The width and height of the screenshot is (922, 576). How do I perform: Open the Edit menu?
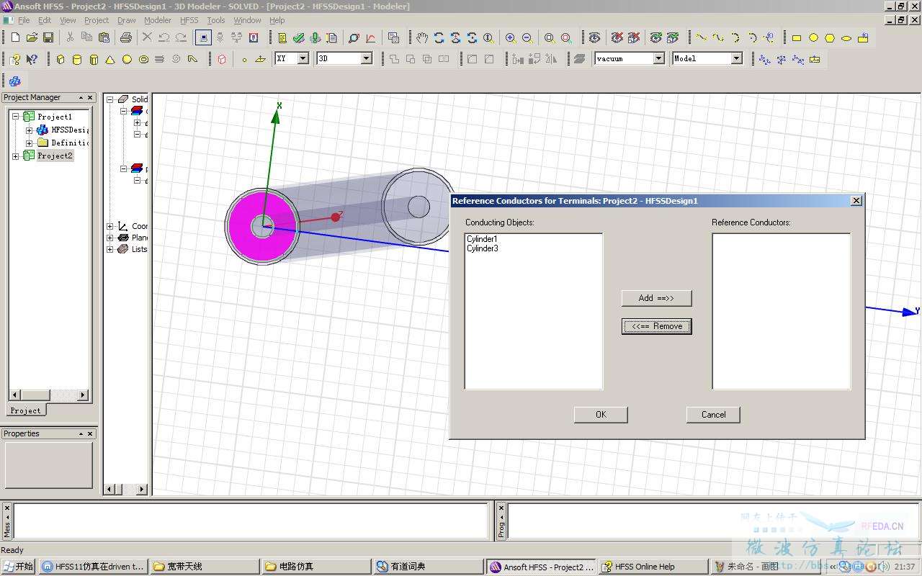coord(45,20)
